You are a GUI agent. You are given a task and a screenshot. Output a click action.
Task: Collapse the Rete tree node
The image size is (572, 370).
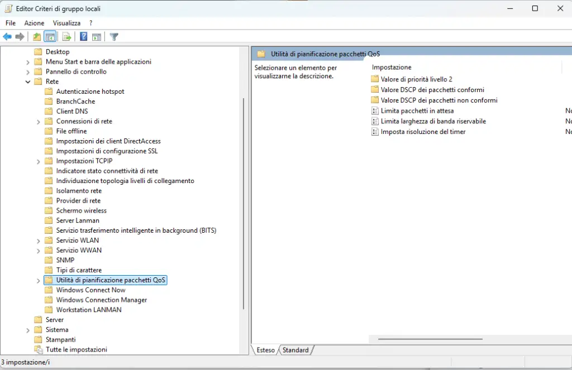(28, 81)
